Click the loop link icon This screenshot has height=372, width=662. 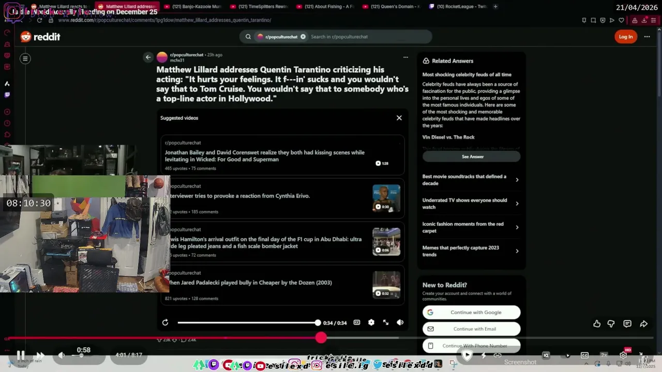point(498,355)
